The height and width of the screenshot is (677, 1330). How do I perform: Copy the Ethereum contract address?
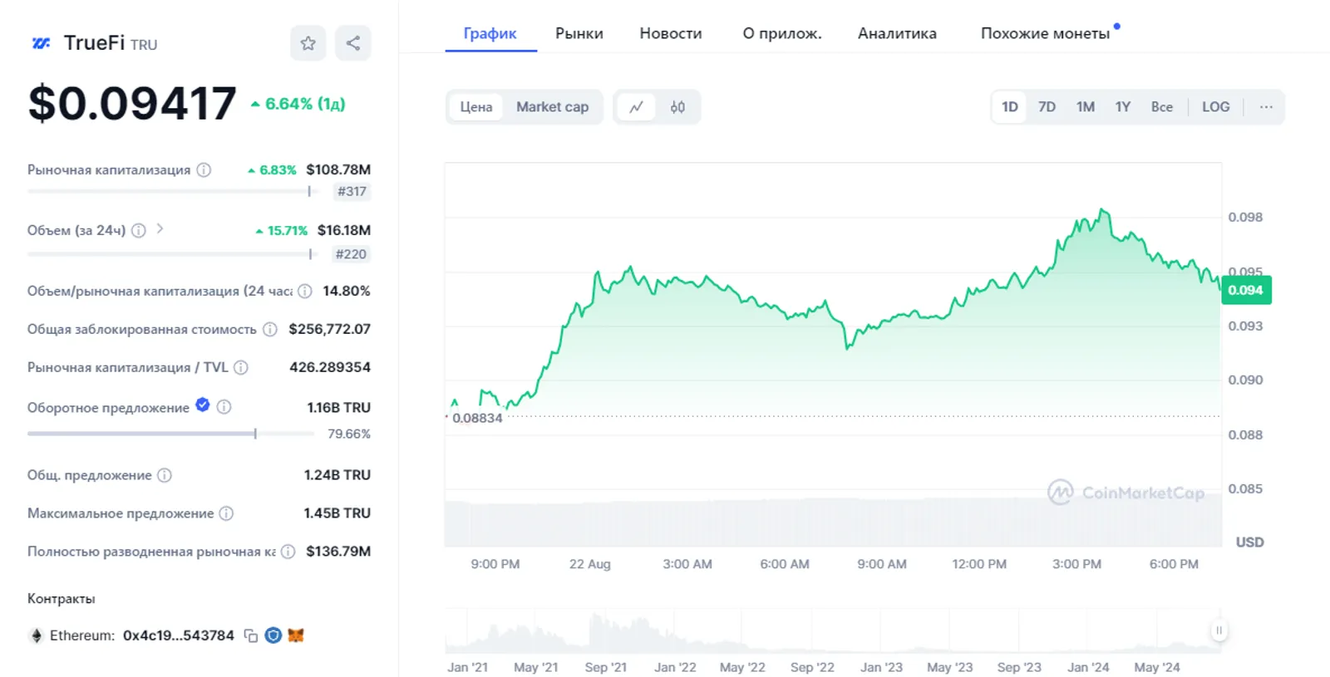point(250,635)
